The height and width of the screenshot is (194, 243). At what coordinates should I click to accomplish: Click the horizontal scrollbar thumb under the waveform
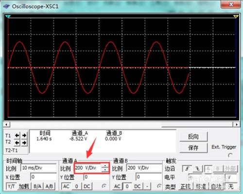[197, 124]
